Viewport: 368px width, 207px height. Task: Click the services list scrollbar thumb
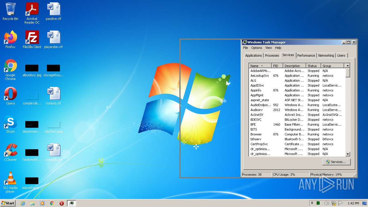[348, 72]
